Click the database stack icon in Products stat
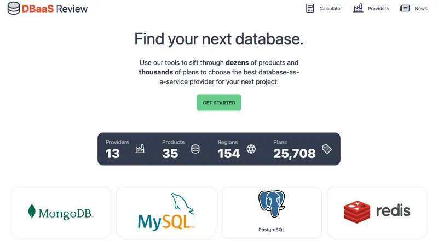 coord(195,149)
